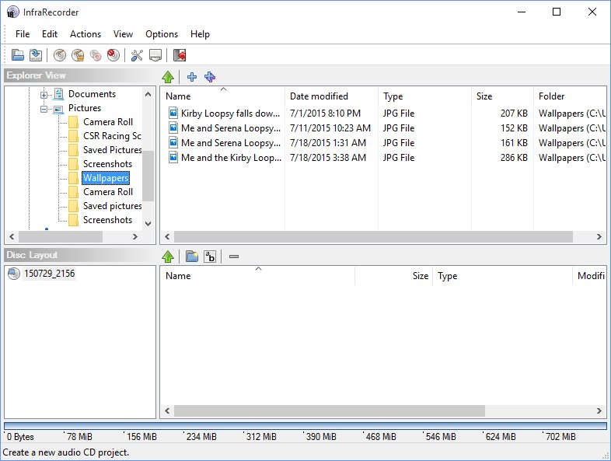The width and height of the screenshot is (611, 461).
Task: Open the Edit menu
Action: point(50,34)
